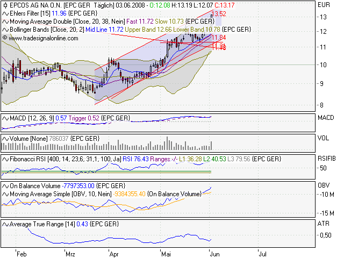
Task: Click the red 11.84 trendline price label
Action: pyautogui.click(x=219, y=38)
